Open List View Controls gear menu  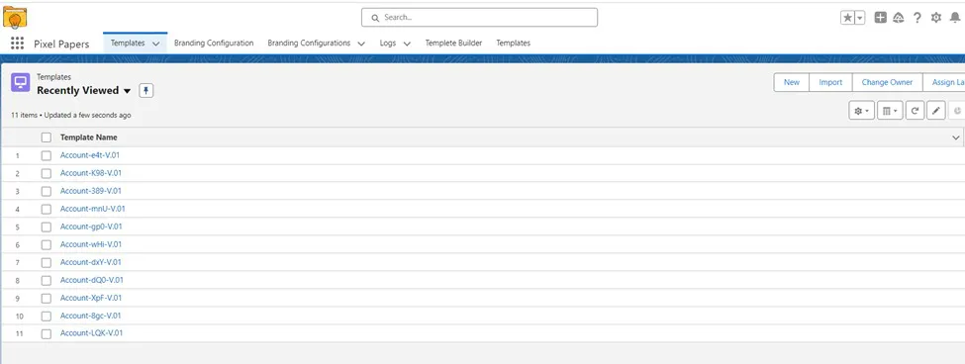[x=862, y=111]
